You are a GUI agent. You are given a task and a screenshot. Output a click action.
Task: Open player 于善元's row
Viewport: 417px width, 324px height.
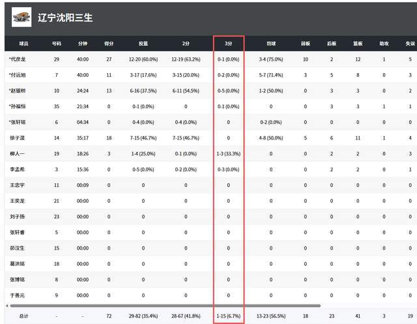pyautogui.click(x=18, y=295)
